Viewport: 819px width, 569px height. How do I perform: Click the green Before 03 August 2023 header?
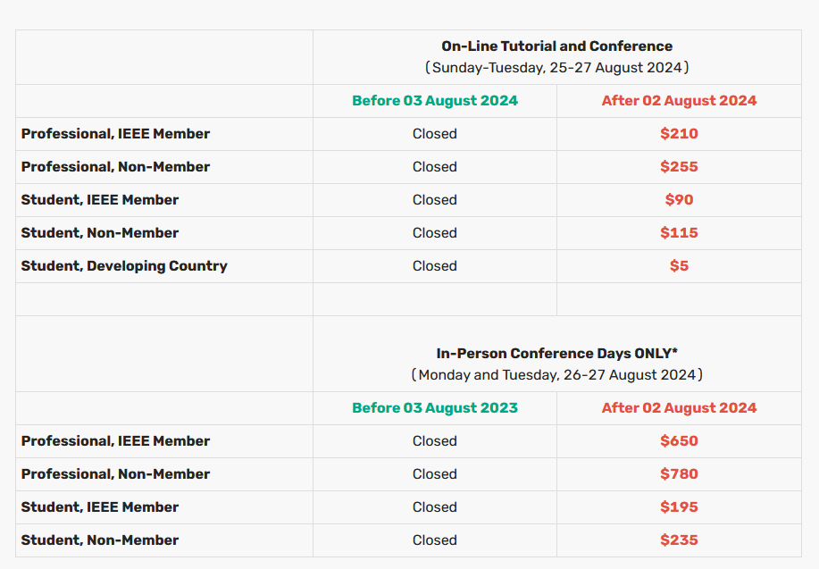click(435, 407)
